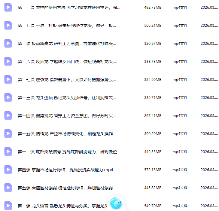Click the video icon for 第十二课 龙柱的使用方法
Screen dimensions: 219x211
pos(8,8)
